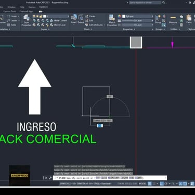Screen dimensions: 195x195
Task: Click the layer color white swatch
Action: (45, 16)
